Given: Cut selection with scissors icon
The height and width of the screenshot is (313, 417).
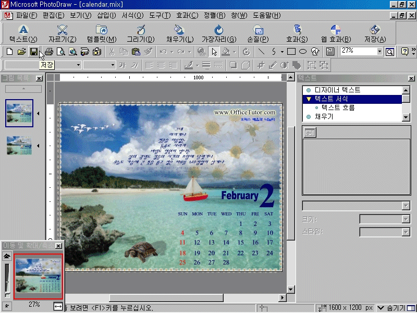Looking at the screenshot, I should click(112, 51).
